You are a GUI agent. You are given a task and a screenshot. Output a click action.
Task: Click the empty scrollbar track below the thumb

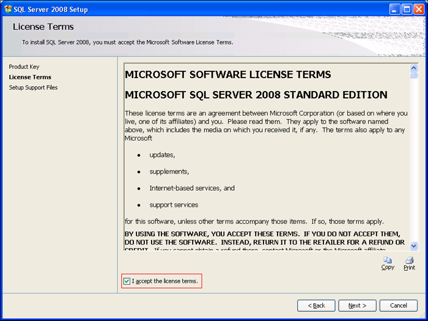[414, 159]
